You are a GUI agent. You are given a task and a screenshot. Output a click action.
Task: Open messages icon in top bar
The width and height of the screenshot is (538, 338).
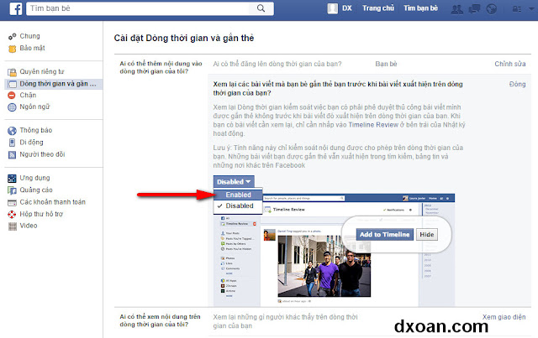coord(474,9)
